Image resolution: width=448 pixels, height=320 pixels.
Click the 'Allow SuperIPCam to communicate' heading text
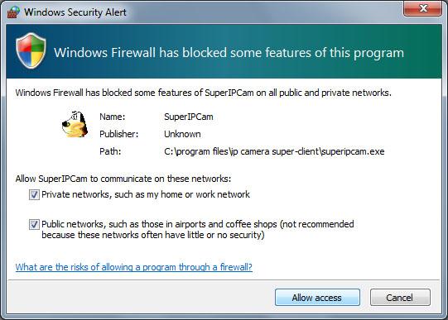coord(123,179)
